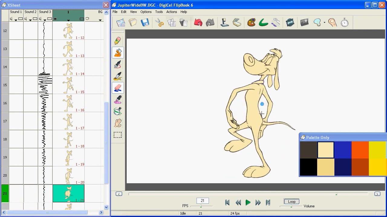Select the Eyedropper tool

click(118, 100)
